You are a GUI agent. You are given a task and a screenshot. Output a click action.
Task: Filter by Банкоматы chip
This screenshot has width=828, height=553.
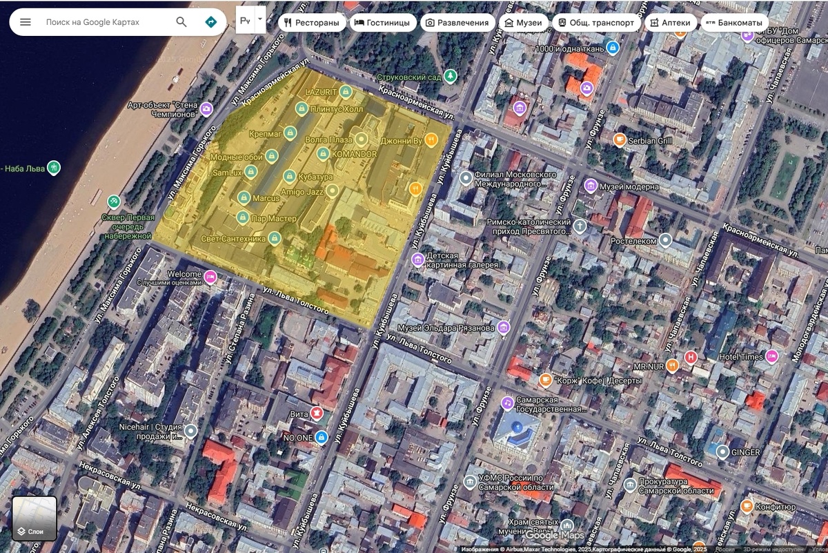click(734, 22)
